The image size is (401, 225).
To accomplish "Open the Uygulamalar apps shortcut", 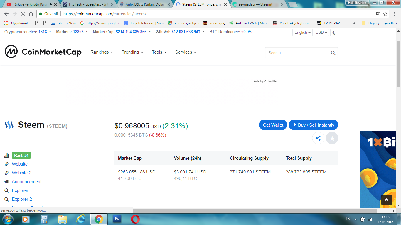I will pyautogui.click(x=18, y=23).
